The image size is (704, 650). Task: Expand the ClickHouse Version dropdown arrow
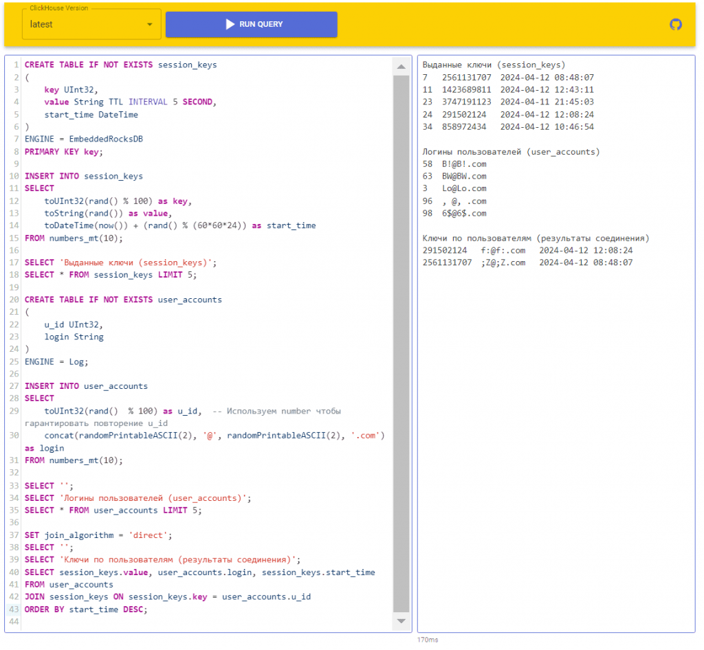click(149, 24)
